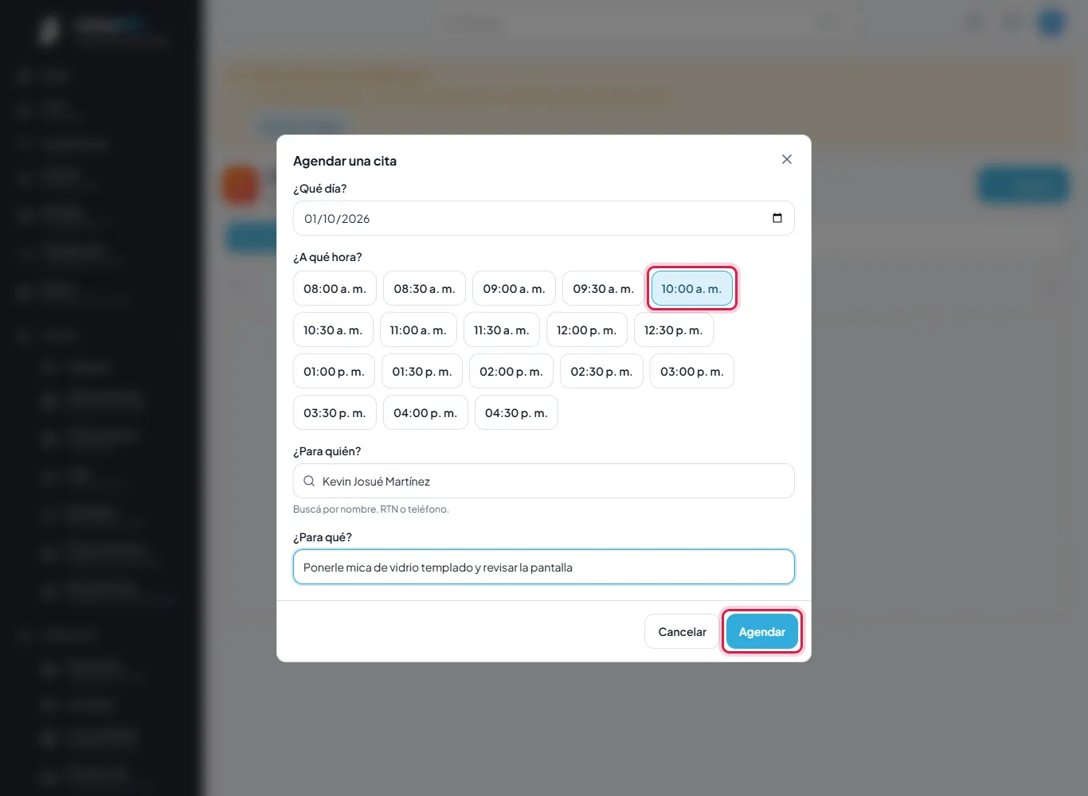The height and width of the screenshot is (796, 1088).
Task: Select the 09:30 a. m. time slot
Action: 604,288
